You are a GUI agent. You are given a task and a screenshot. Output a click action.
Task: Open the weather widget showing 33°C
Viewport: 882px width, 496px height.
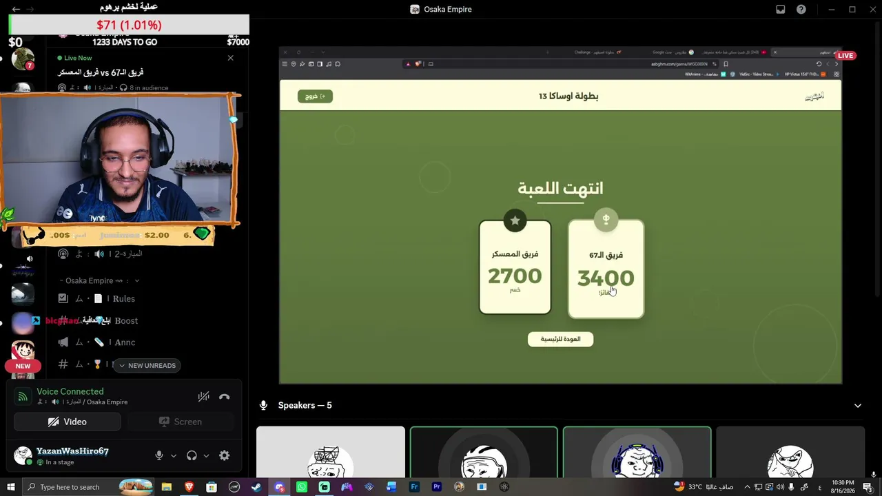coord(703,487)
